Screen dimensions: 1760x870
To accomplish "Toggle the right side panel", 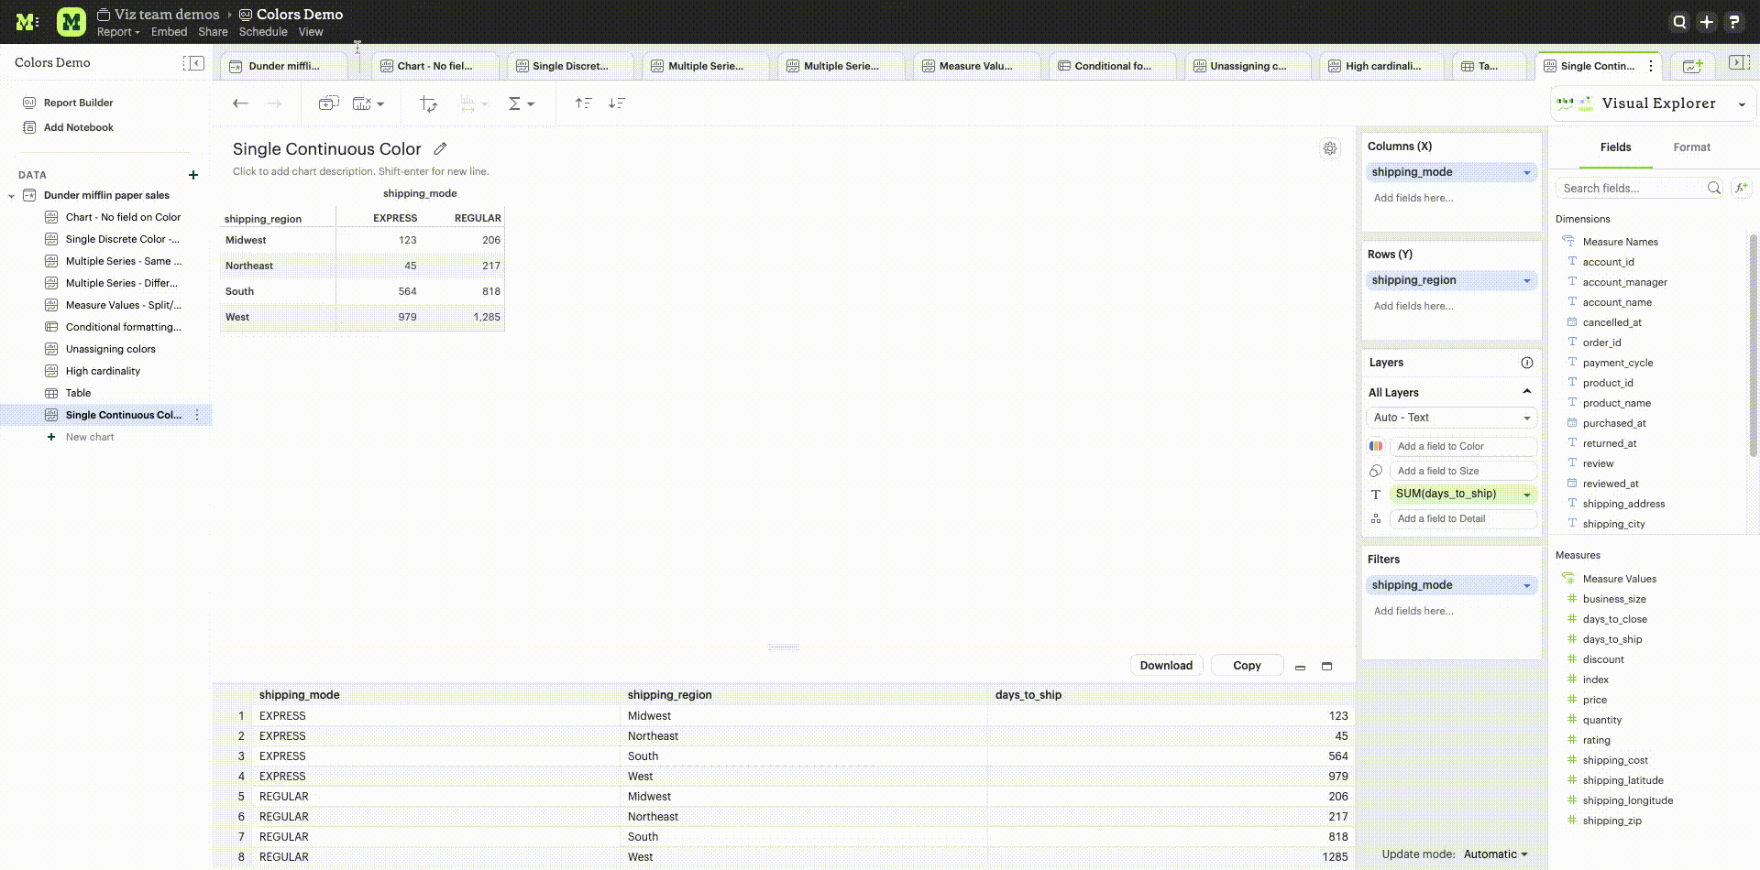I will click(1738, 62).
